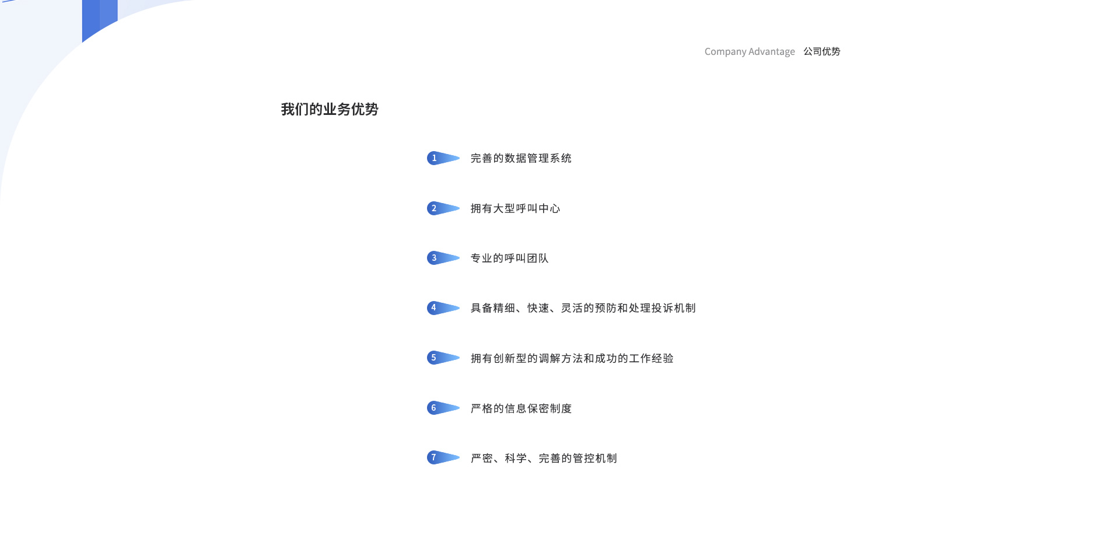Click the number 4 bullet badge

click(x=434, y=308)
